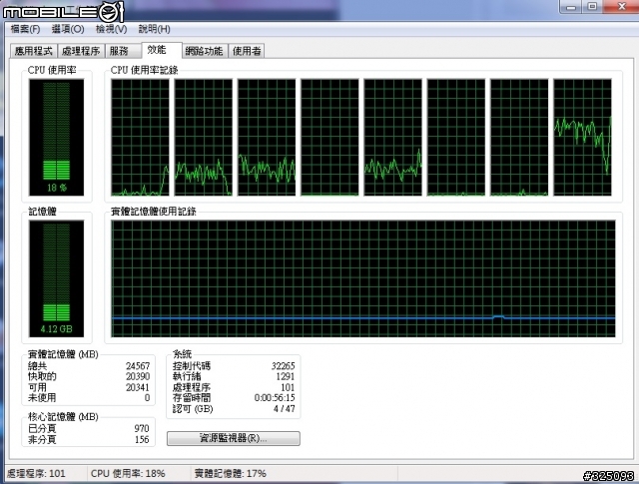Click the eighth CPU graph with highest usage
The width and height of the screenshot is (639, 484).
pos(582,138)
